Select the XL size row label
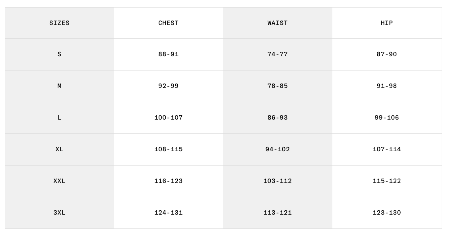454x236 pixels. tap(59, 149)
